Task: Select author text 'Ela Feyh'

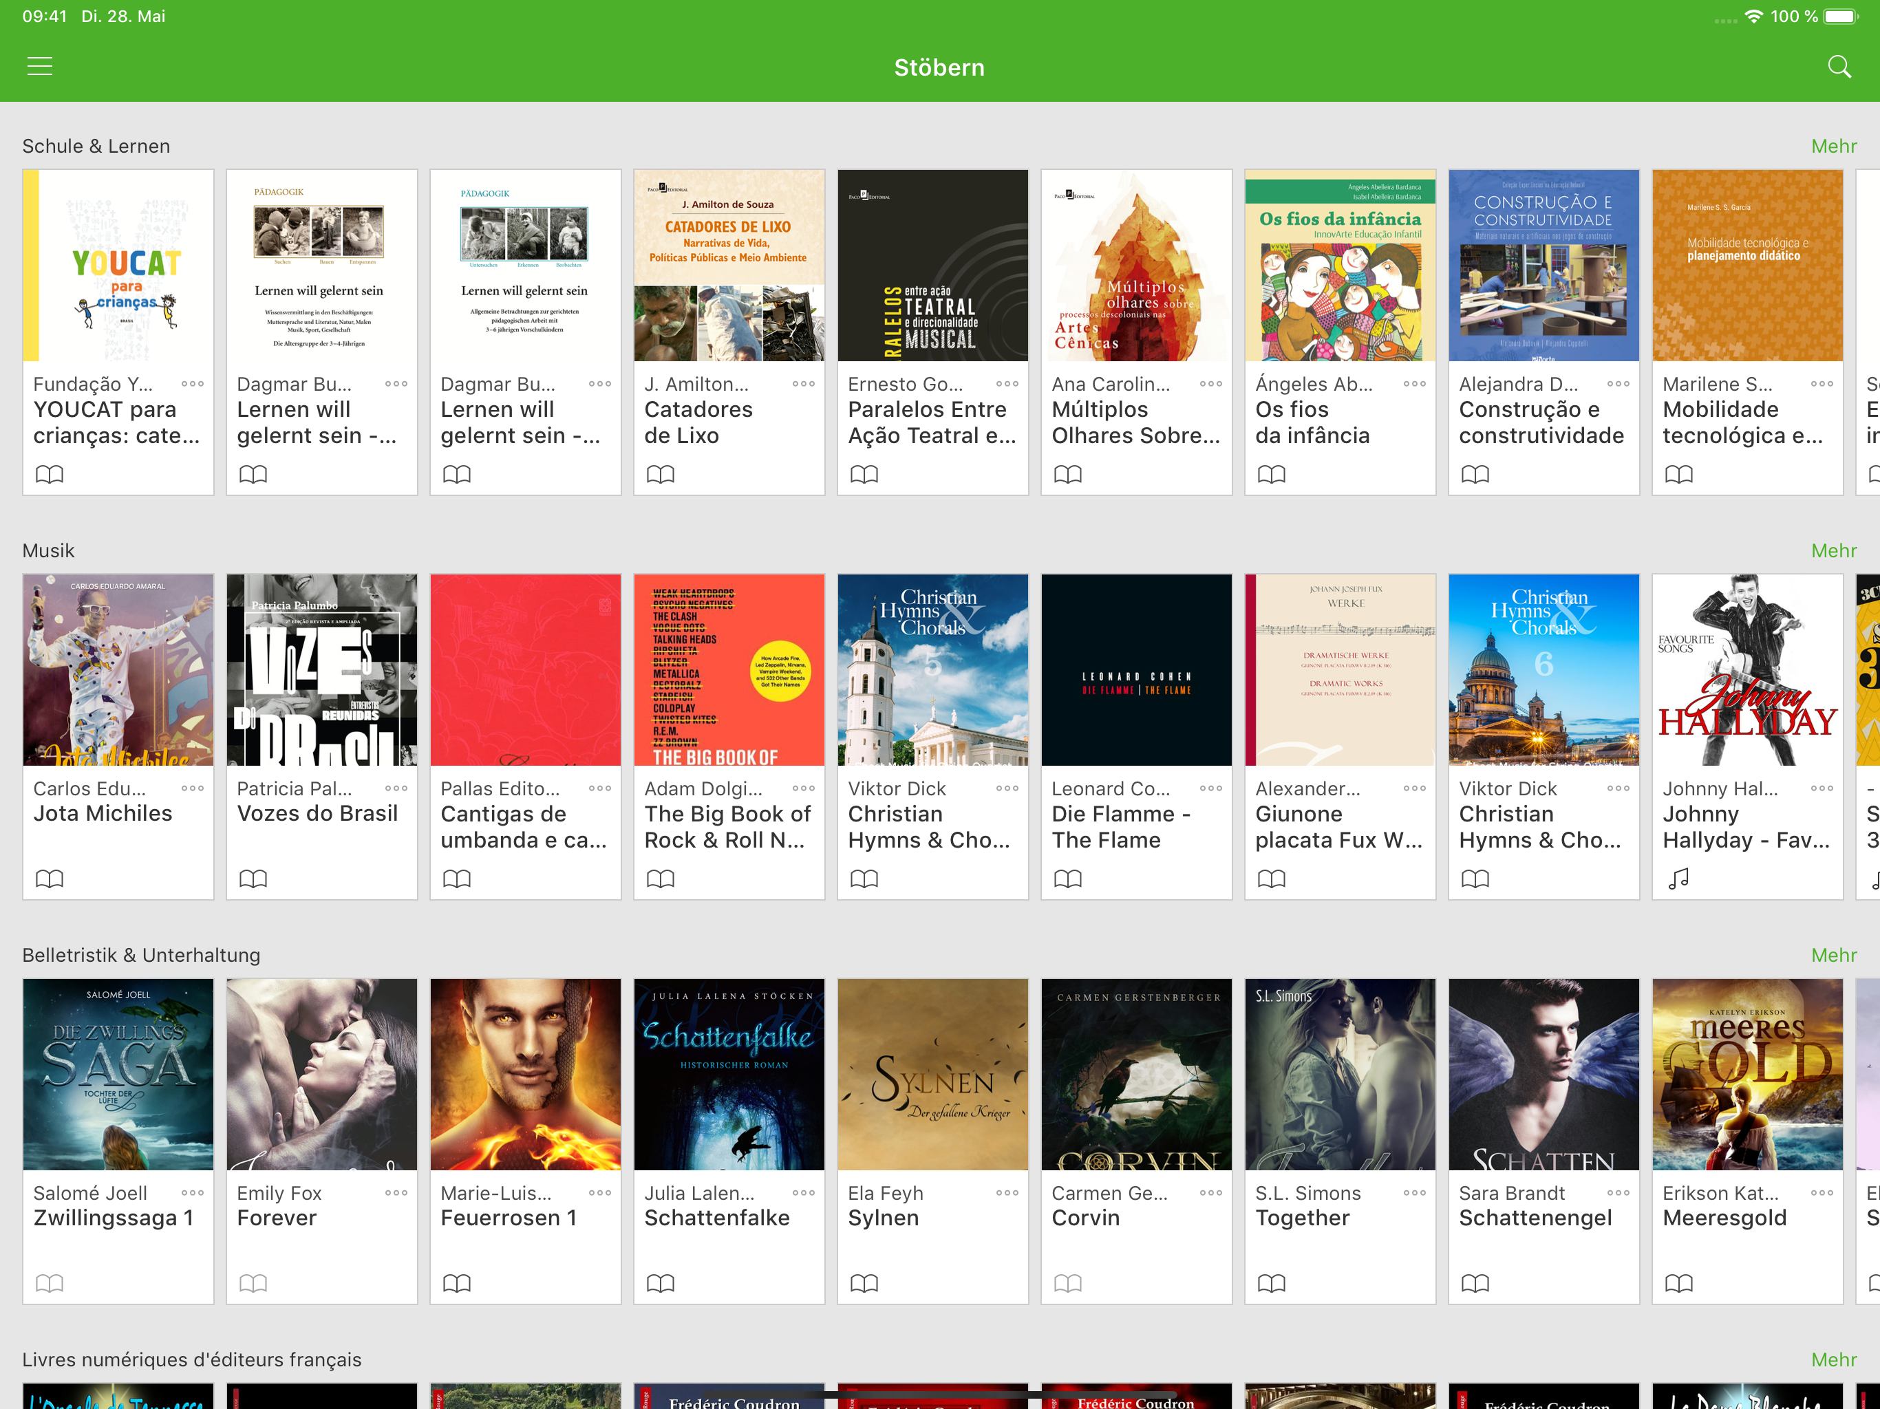Action: pyautogui.click(x=886, y=1193)
